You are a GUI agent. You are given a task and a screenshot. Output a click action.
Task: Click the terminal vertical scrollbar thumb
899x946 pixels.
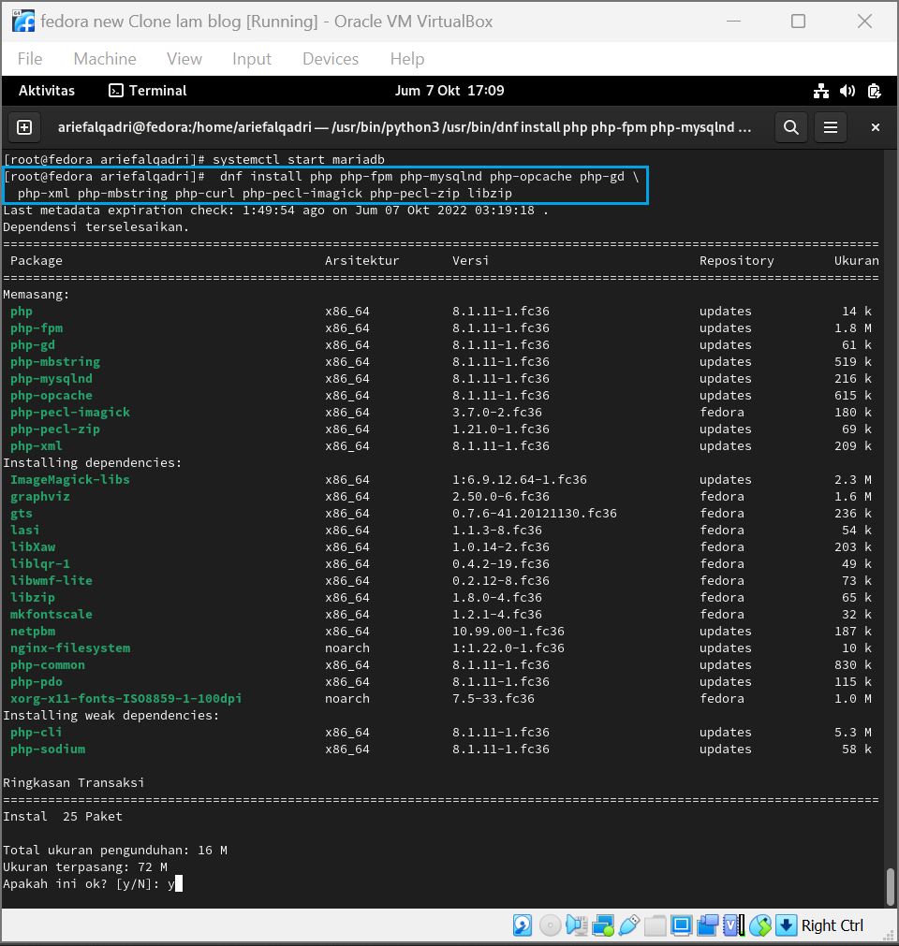pos(890,886)
